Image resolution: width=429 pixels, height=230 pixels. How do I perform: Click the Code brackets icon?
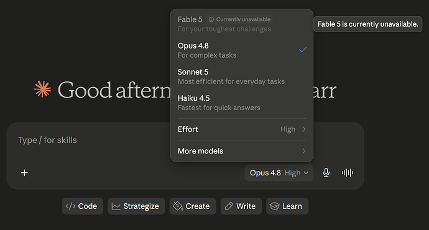[70, 206]
